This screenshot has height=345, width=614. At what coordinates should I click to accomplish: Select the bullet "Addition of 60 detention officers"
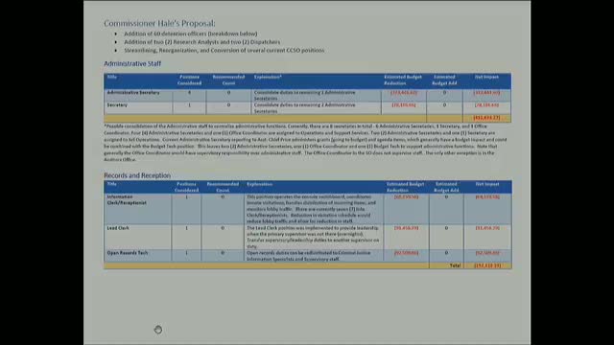[x=191, y=34]
